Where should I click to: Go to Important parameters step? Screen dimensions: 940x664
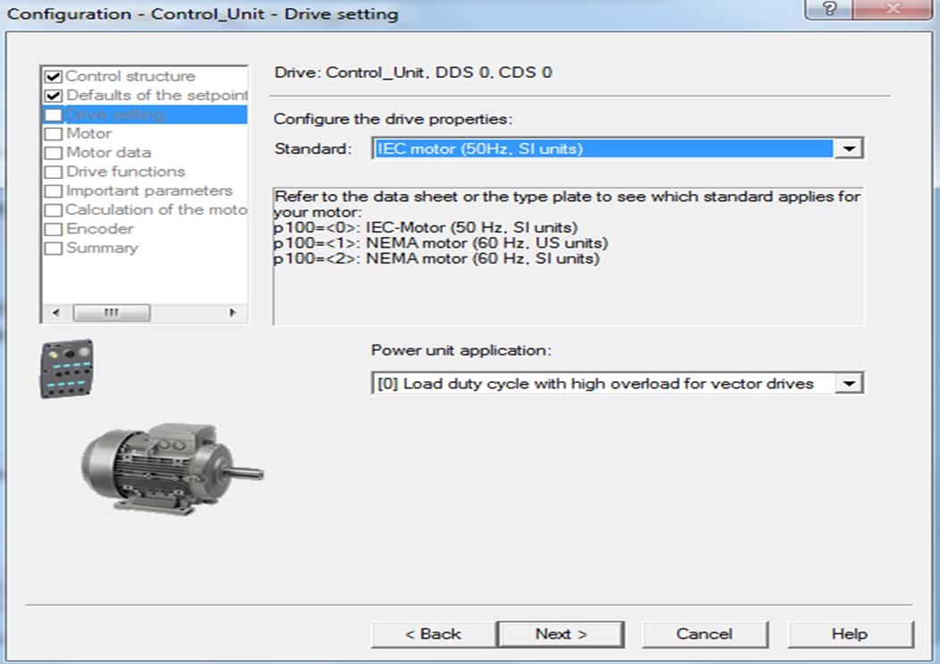pyautogui.click(x=148, y=192)
